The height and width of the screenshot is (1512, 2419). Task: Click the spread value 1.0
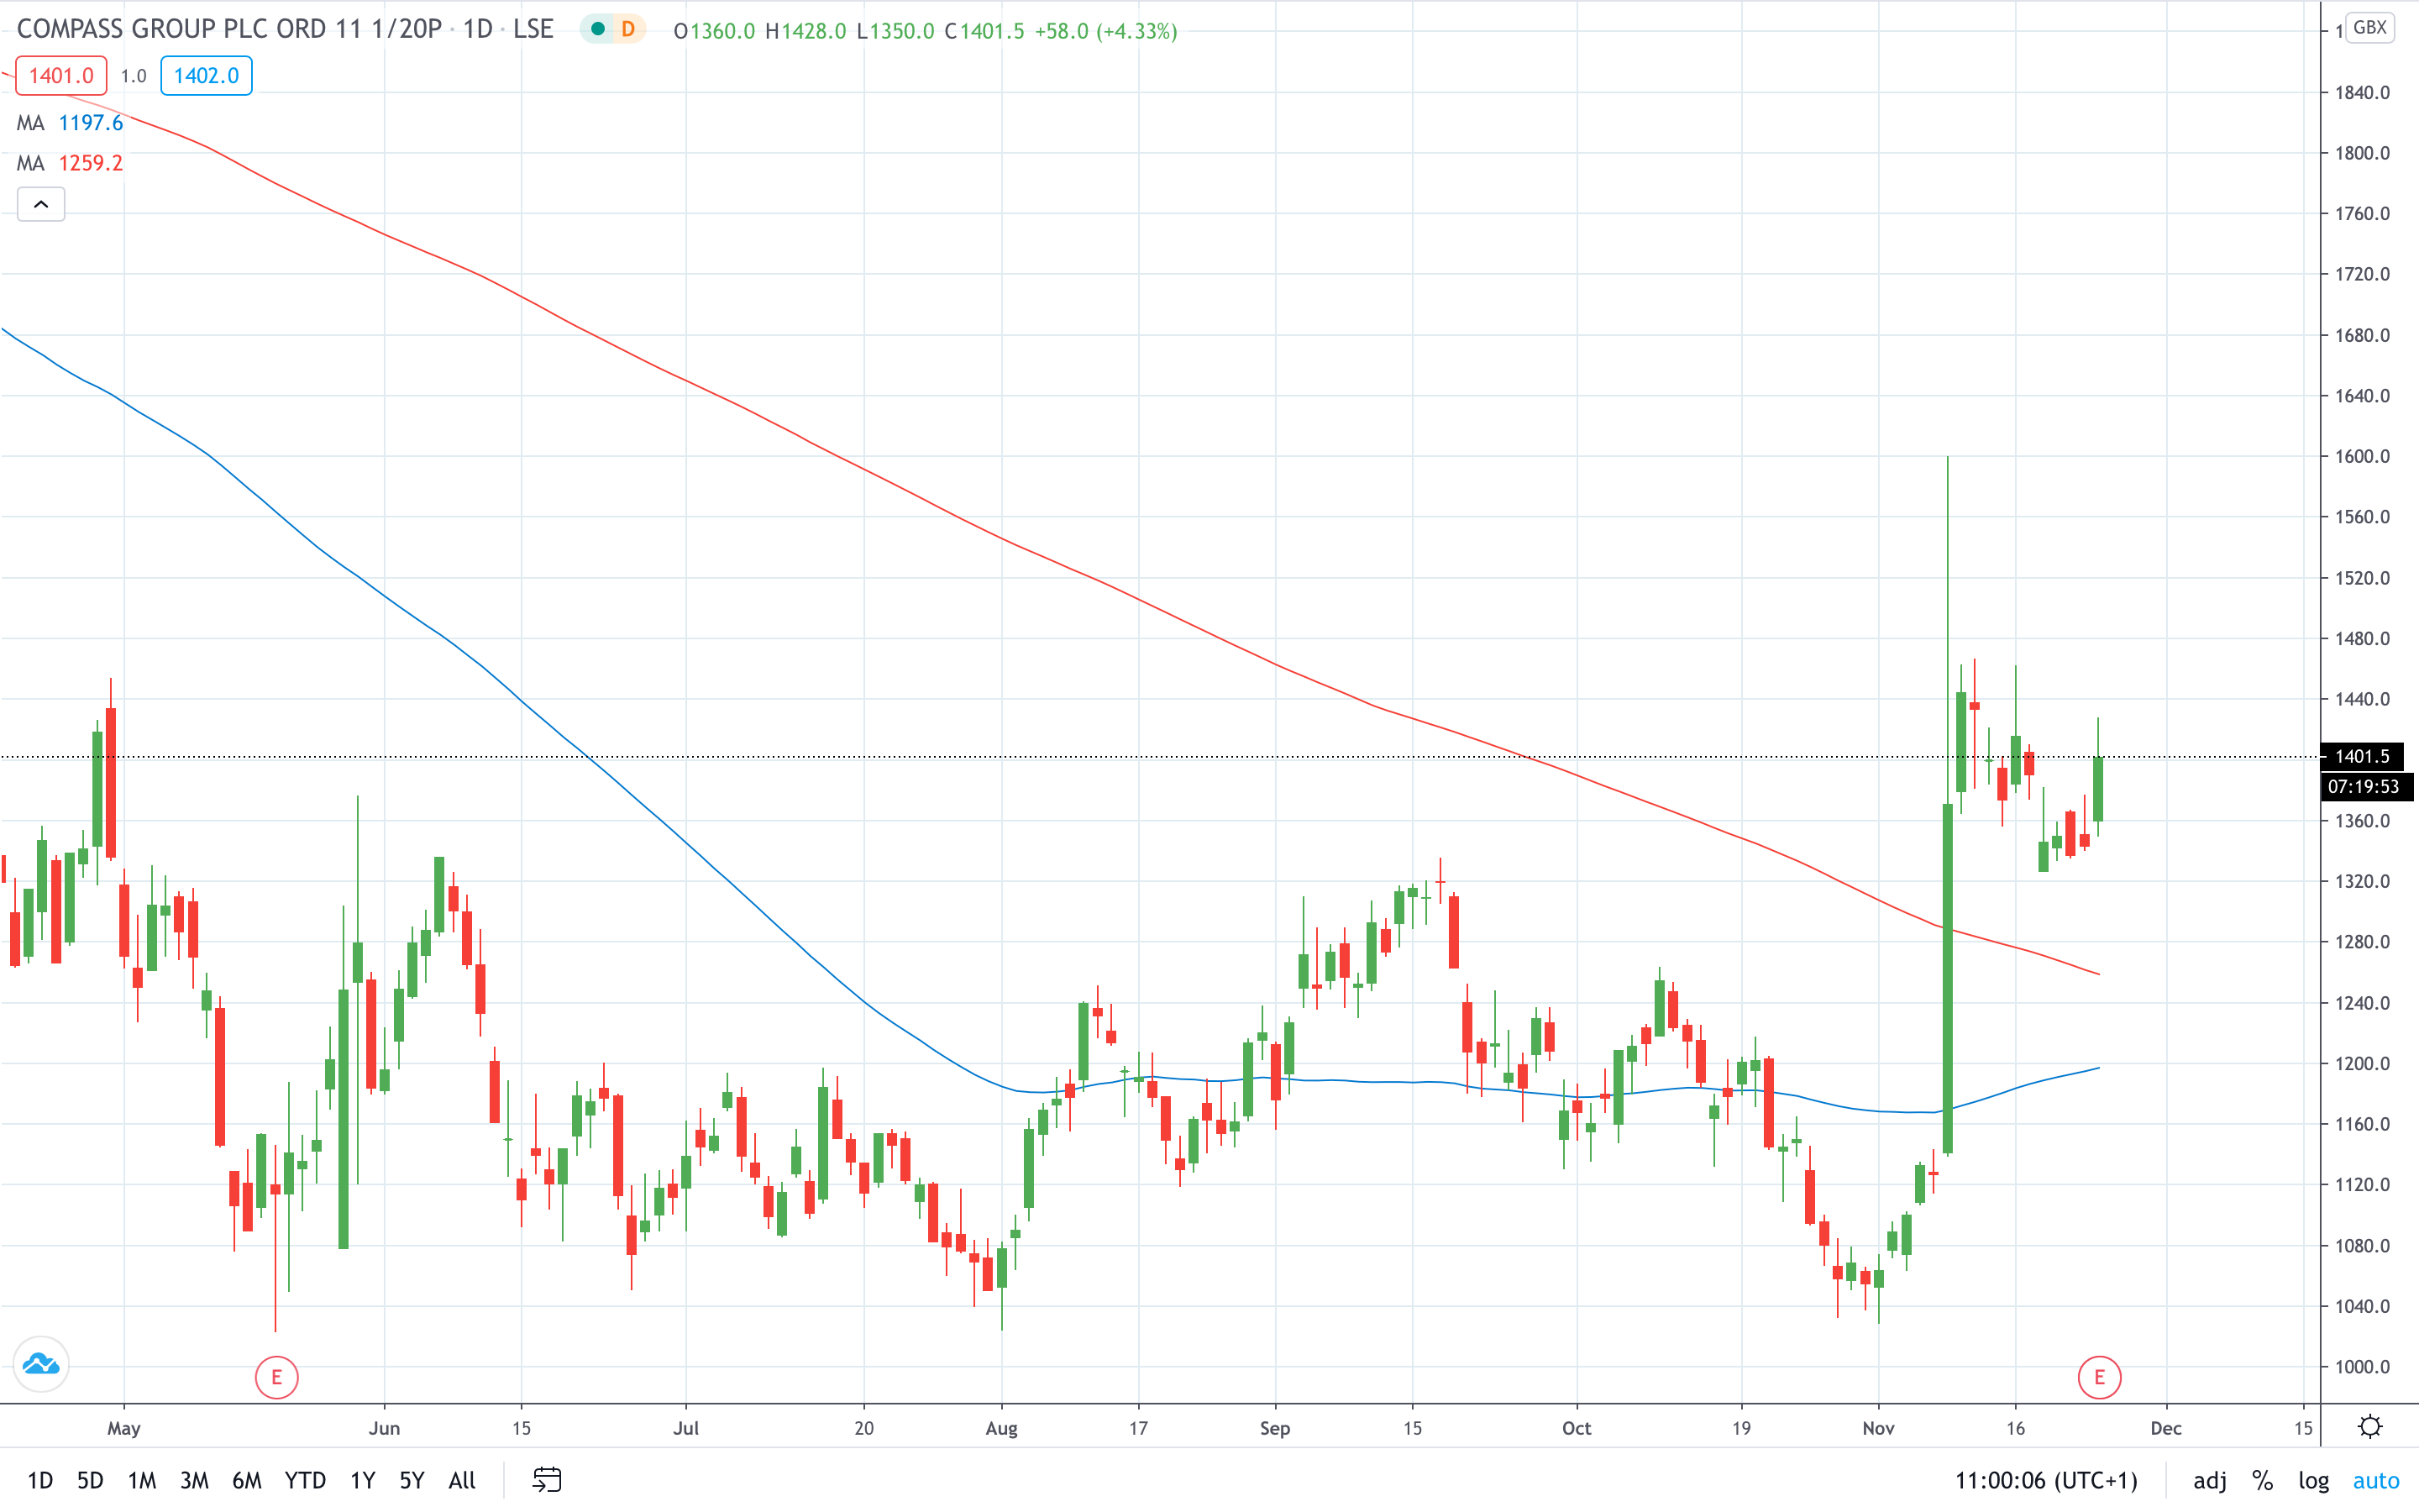(x=133, y=76)
